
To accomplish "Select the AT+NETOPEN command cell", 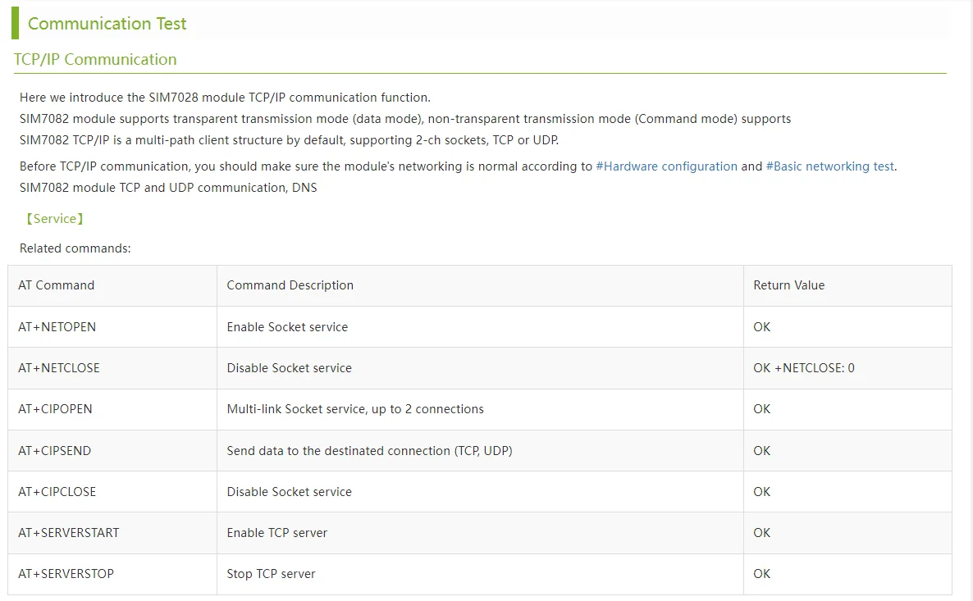I will point(57,327).
